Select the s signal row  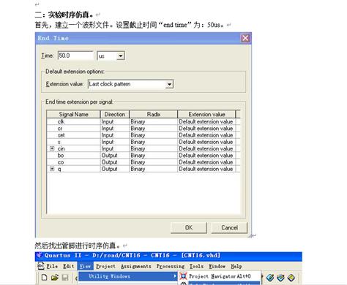(x=143, y=142)
